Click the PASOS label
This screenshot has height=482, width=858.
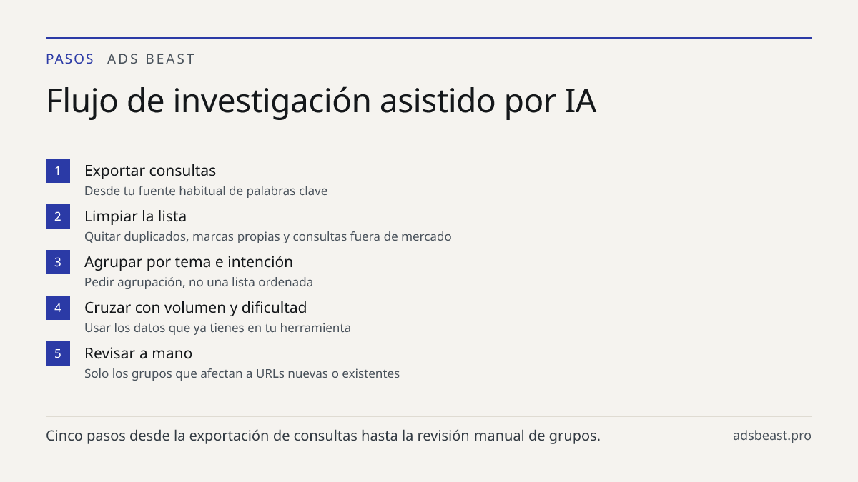70,59
